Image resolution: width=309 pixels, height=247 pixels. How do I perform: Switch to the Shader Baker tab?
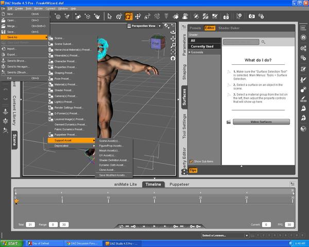(229, 28)
